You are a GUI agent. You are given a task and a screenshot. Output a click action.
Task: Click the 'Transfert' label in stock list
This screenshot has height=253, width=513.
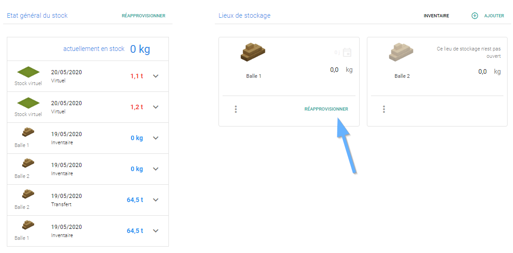coord(61,204)
